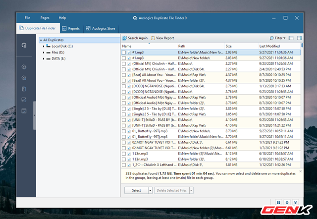The width and height of the screenshot is (317, 219).
Task: Select the row 02.MOT NGAY TUYET VOI in Disk 5
Action: (211, 142)
